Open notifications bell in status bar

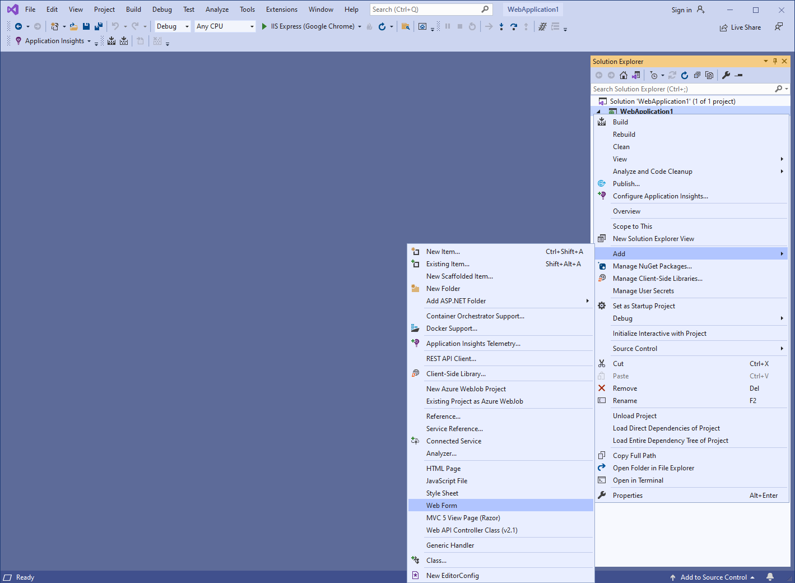(x=770, y=577)
